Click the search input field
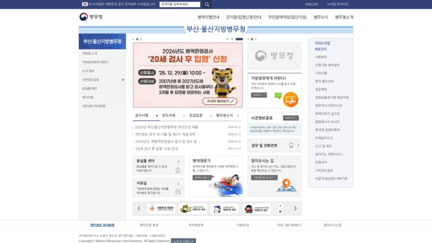Screen dimensions: 432x243 tap(179, 4)
